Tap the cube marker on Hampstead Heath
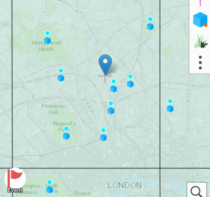The height and width of the screenshot is (197, 210). tap(47, 40)
